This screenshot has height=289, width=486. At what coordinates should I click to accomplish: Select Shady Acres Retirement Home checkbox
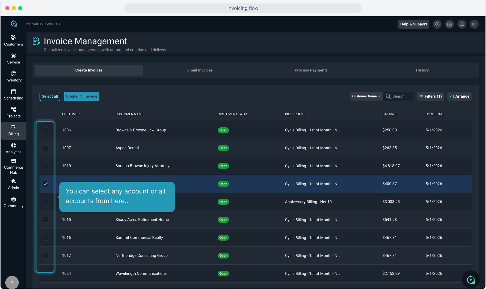point(46,220)
